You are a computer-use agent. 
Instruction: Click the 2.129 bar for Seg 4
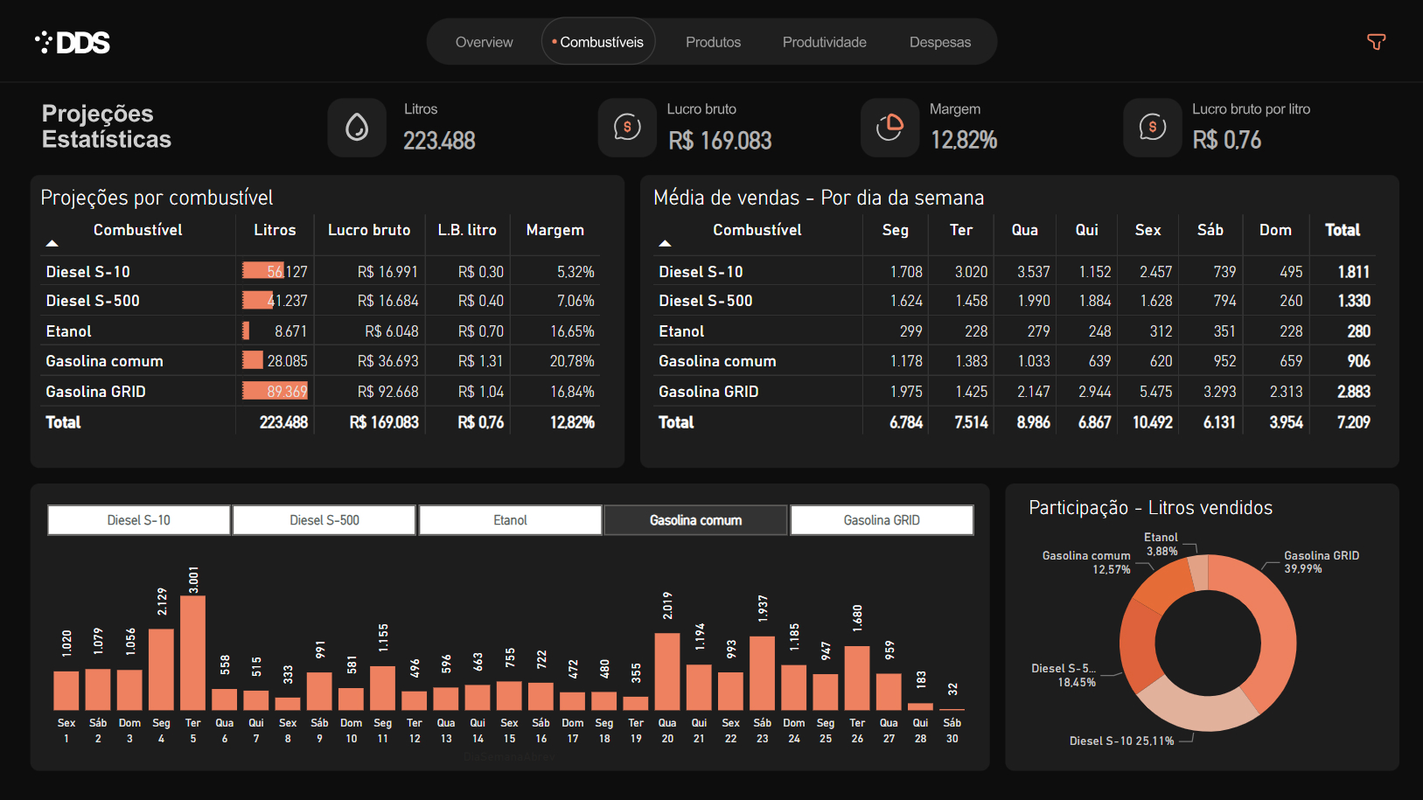pos(161,669)
